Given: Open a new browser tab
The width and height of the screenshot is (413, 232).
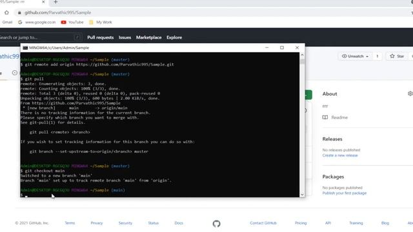Looking at the screenshot, I should [x=55, y=2].
